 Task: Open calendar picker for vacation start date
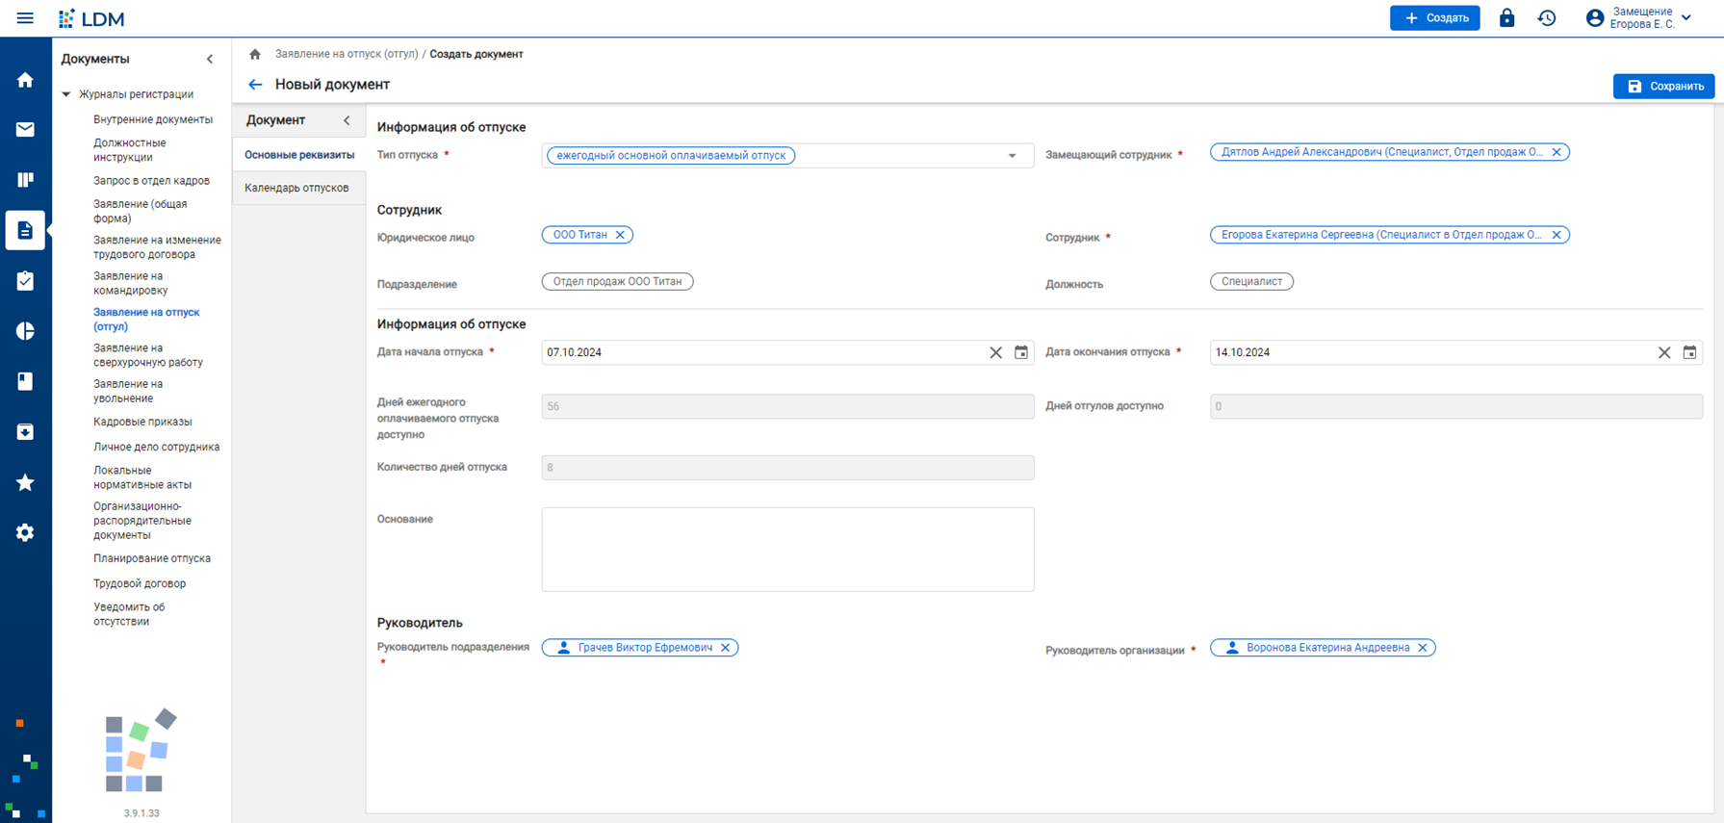[x=1021, y=352]
